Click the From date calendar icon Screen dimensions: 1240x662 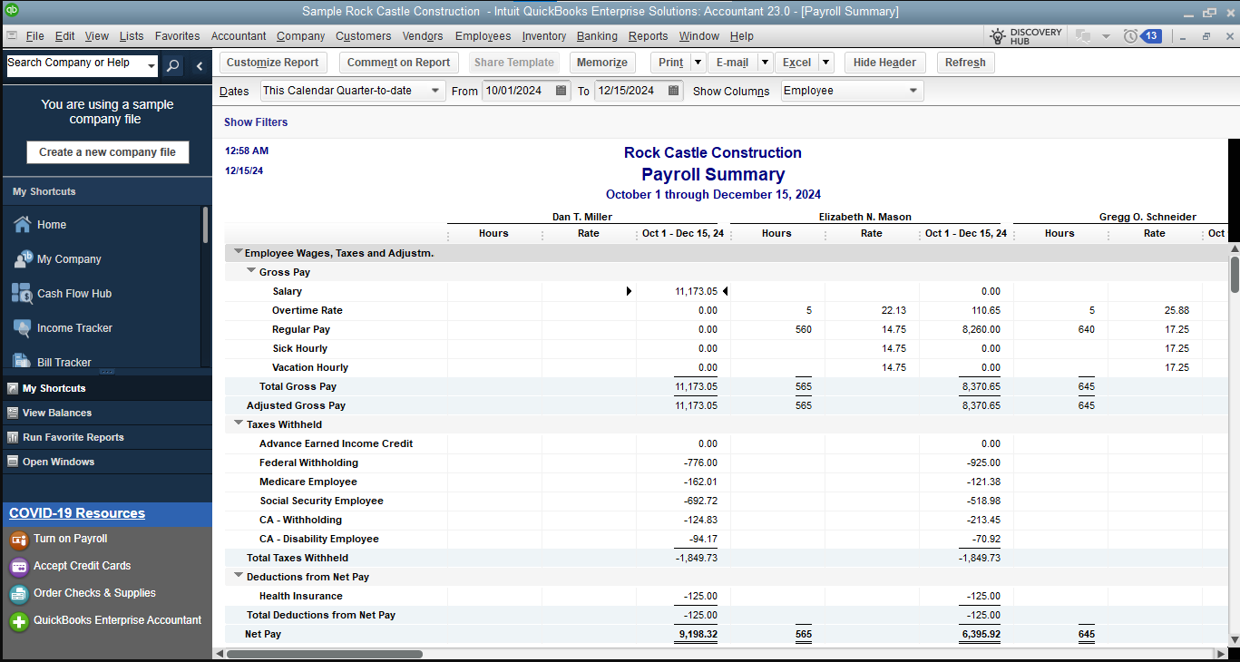click(x=561, y=91)
